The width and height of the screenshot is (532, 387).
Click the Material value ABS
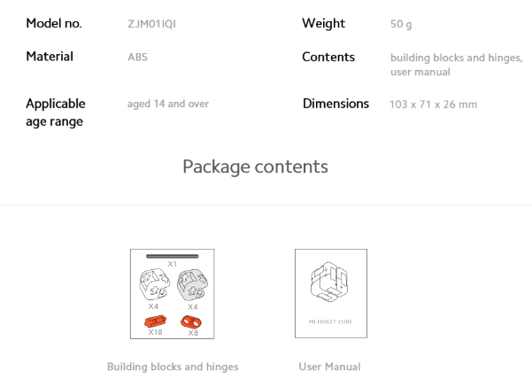137,57
